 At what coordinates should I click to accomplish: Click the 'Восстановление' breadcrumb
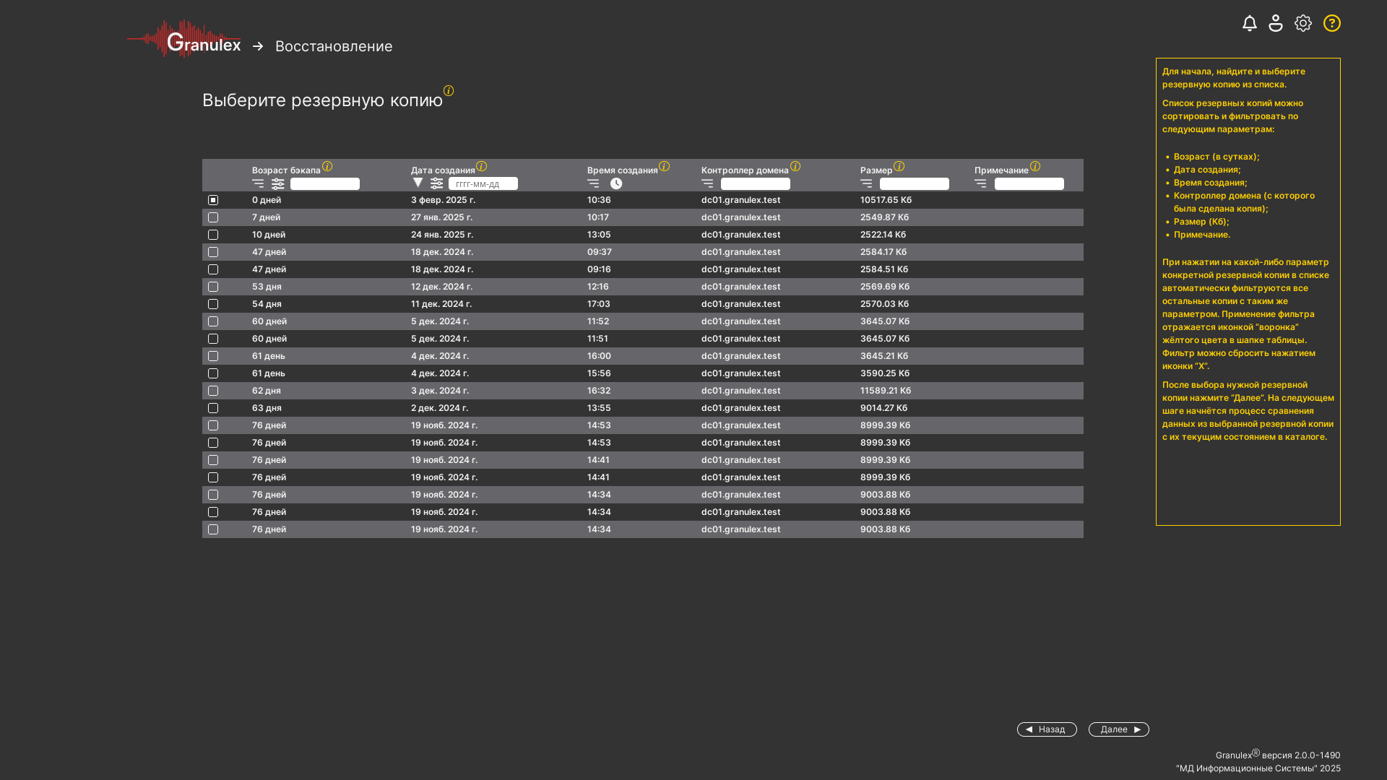click(334, 46)
